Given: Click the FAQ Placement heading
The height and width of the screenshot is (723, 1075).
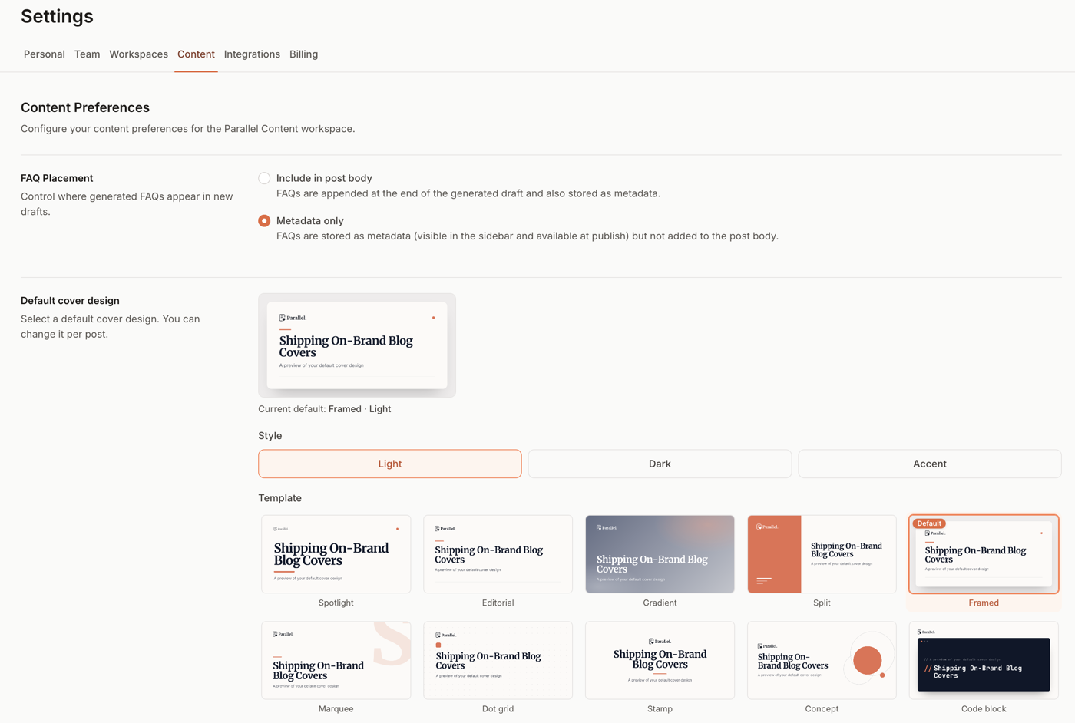Looking at the screenshot, I should click(x=57, y=178).
